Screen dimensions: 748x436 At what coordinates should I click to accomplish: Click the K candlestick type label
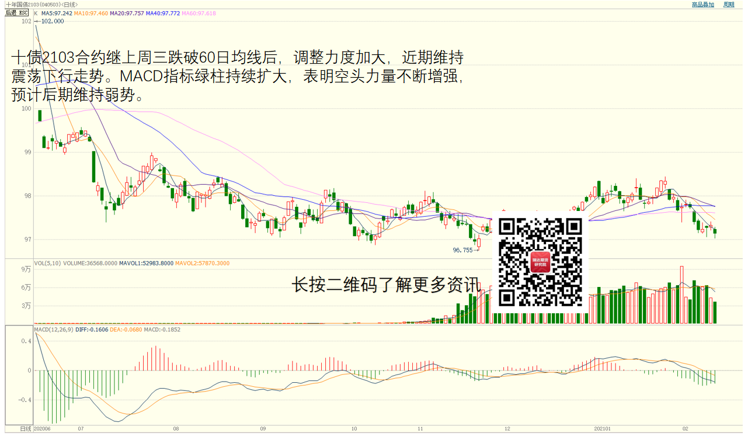click(x=36, y=13)
